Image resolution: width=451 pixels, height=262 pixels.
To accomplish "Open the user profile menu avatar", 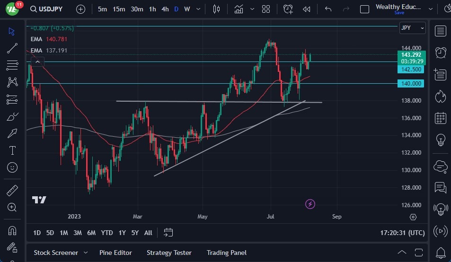I will click(13, 9).
